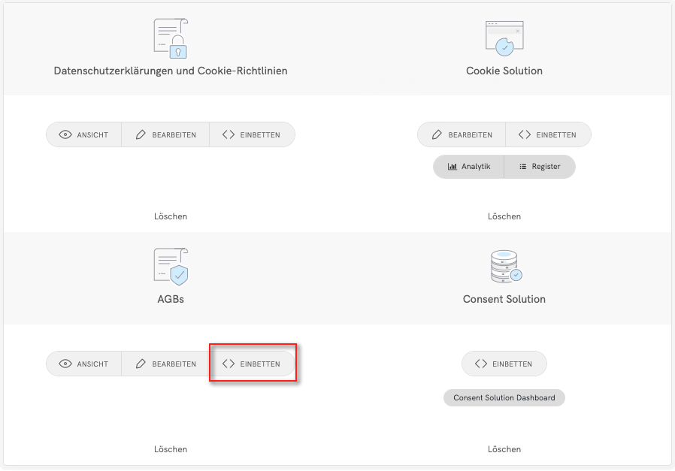Screen dimensions: 675x471
Task: Click the pencil icon to edit Datenschutzerklärungen
Action: 141,135
